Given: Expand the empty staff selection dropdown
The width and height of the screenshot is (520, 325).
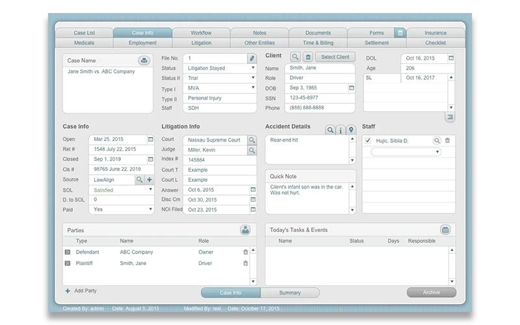Looking at the screenshot, I should [x=406, y=152].
